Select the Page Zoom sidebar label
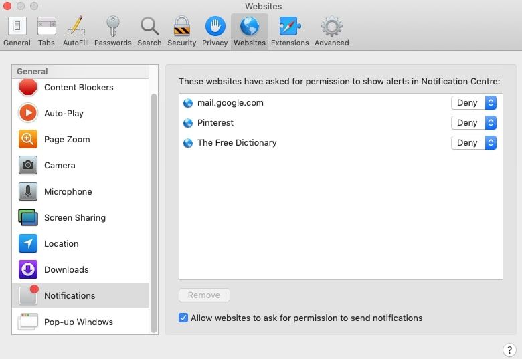522x359 pixels. (67, 139)
